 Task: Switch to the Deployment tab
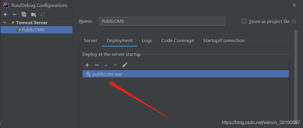click(x=120, y=41)
